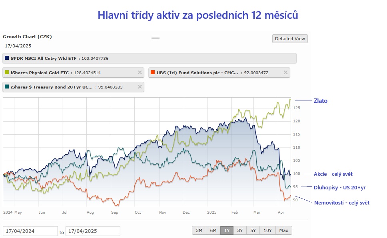Click the orange UBS fund color swatch
This screenshot has width=387, height=238.
(x=153, y=73)
